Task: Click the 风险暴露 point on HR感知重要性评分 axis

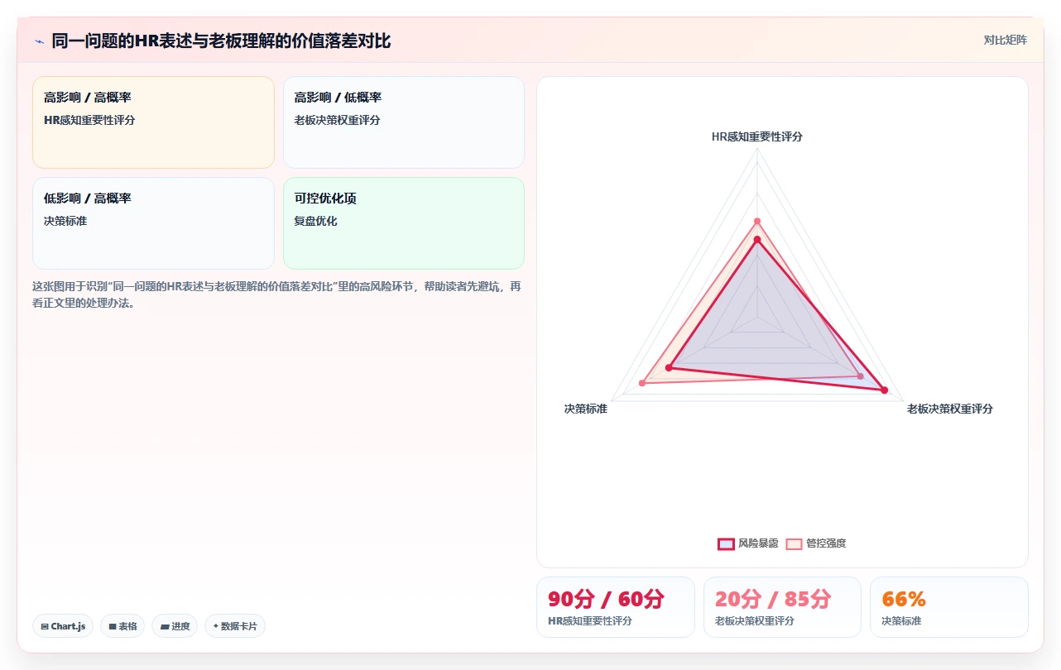Action: tap(756, 240)
